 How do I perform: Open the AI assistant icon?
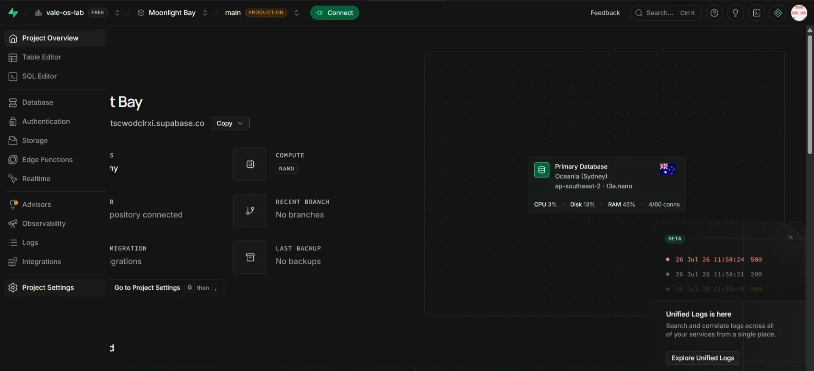[x=778, y=13]
